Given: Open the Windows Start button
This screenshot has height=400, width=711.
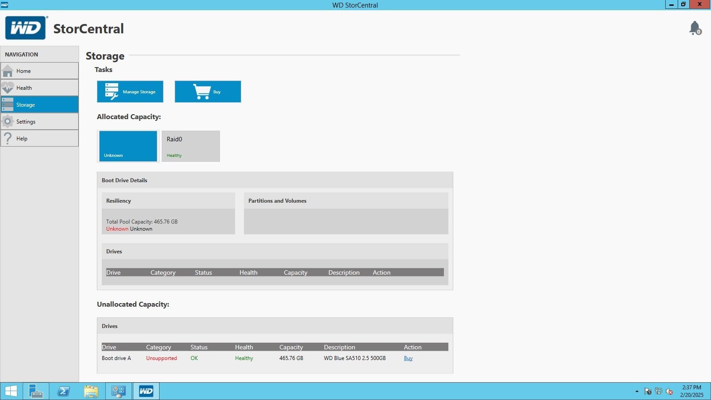Looking at the screenshot, I should pos(11,391).
